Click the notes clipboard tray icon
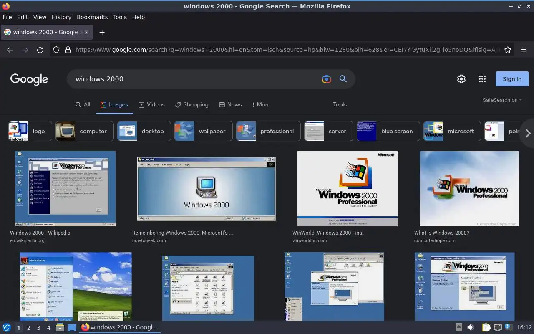 click(486, 327)
